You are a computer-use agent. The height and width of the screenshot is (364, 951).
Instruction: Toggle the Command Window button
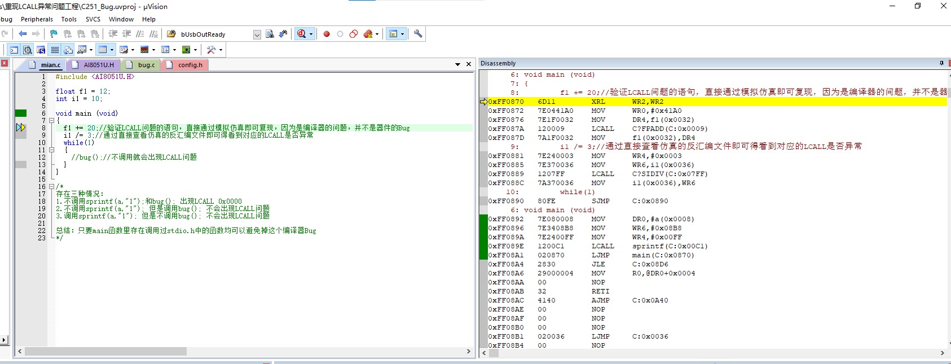tap(14, 50)
